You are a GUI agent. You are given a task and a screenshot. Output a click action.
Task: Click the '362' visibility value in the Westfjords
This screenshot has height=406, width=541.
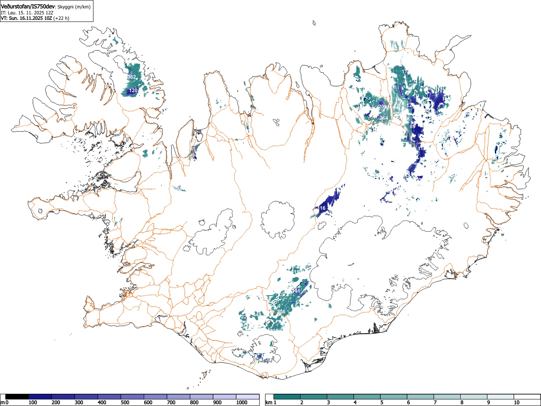[x=131, y=77]
